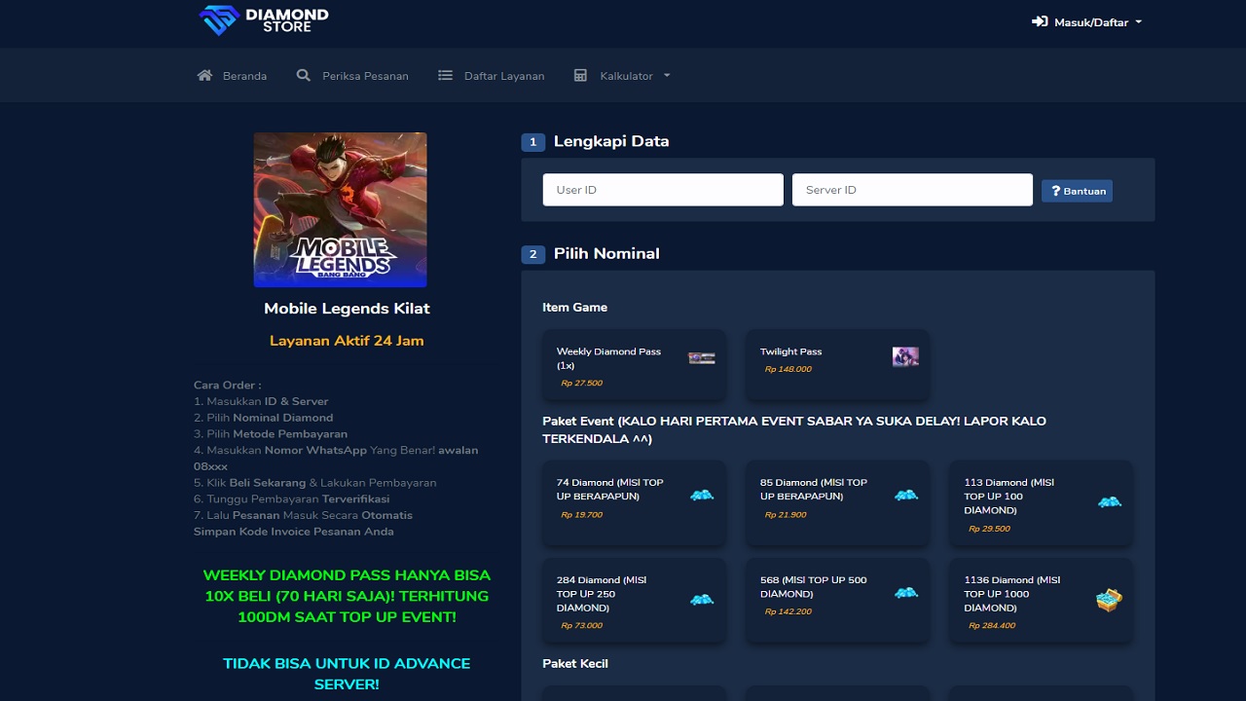The image size is (1246, 701).
Task: Select the Beranda menu item
Action: (244, 75)
